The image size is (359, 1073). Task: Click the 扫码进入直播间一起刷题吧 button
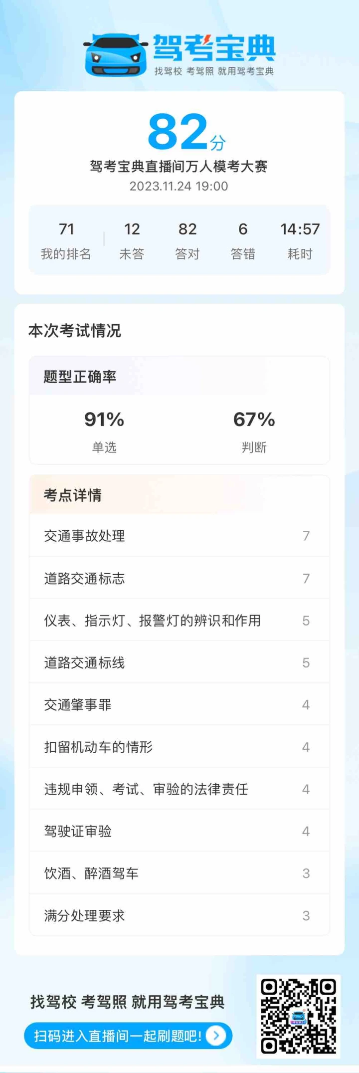click(128, 1036)
